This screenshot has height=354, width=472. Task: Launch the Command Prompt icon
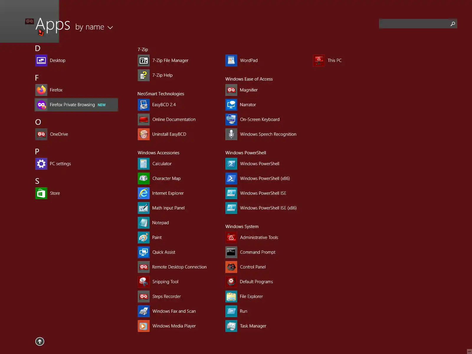(231, 252)
